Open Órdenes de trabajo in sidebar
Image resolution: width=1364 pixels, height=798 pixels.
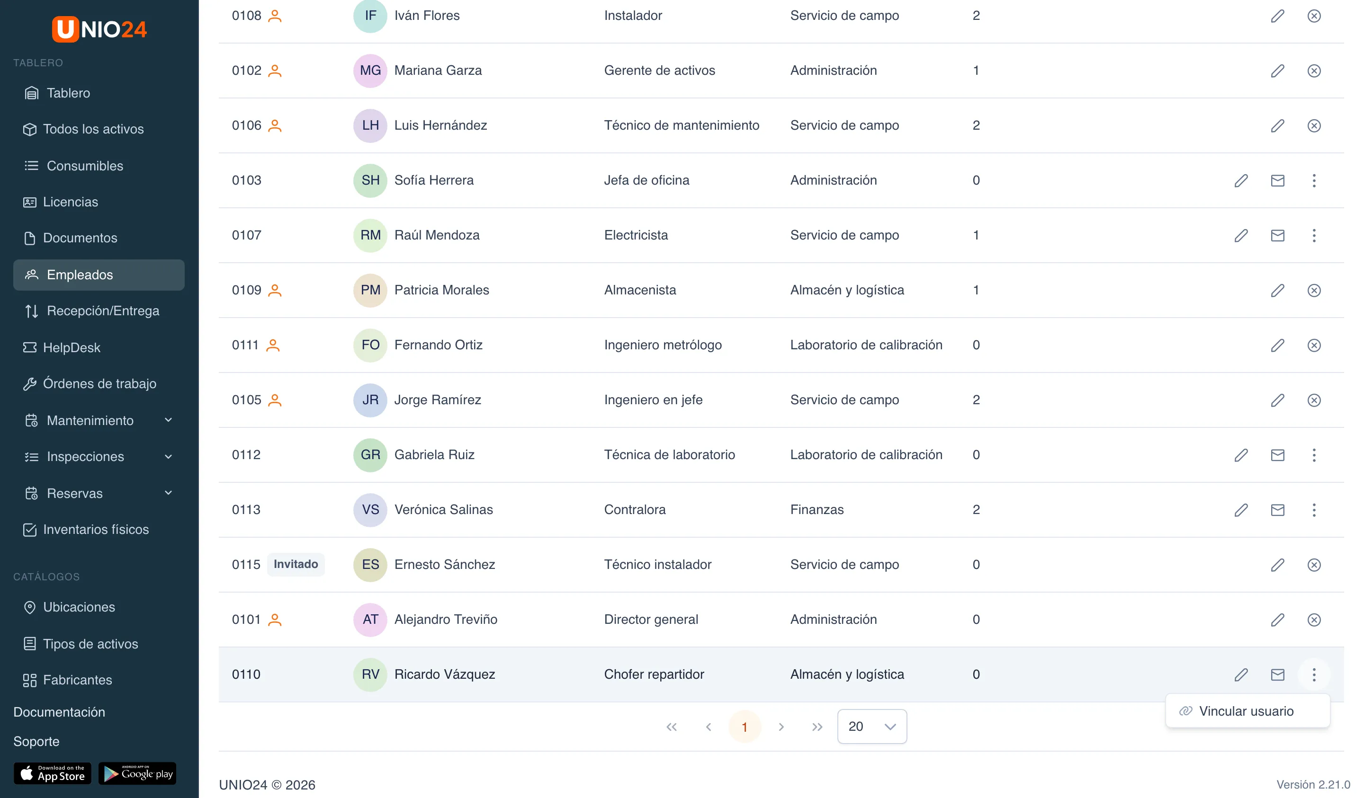tap(99, 383)
